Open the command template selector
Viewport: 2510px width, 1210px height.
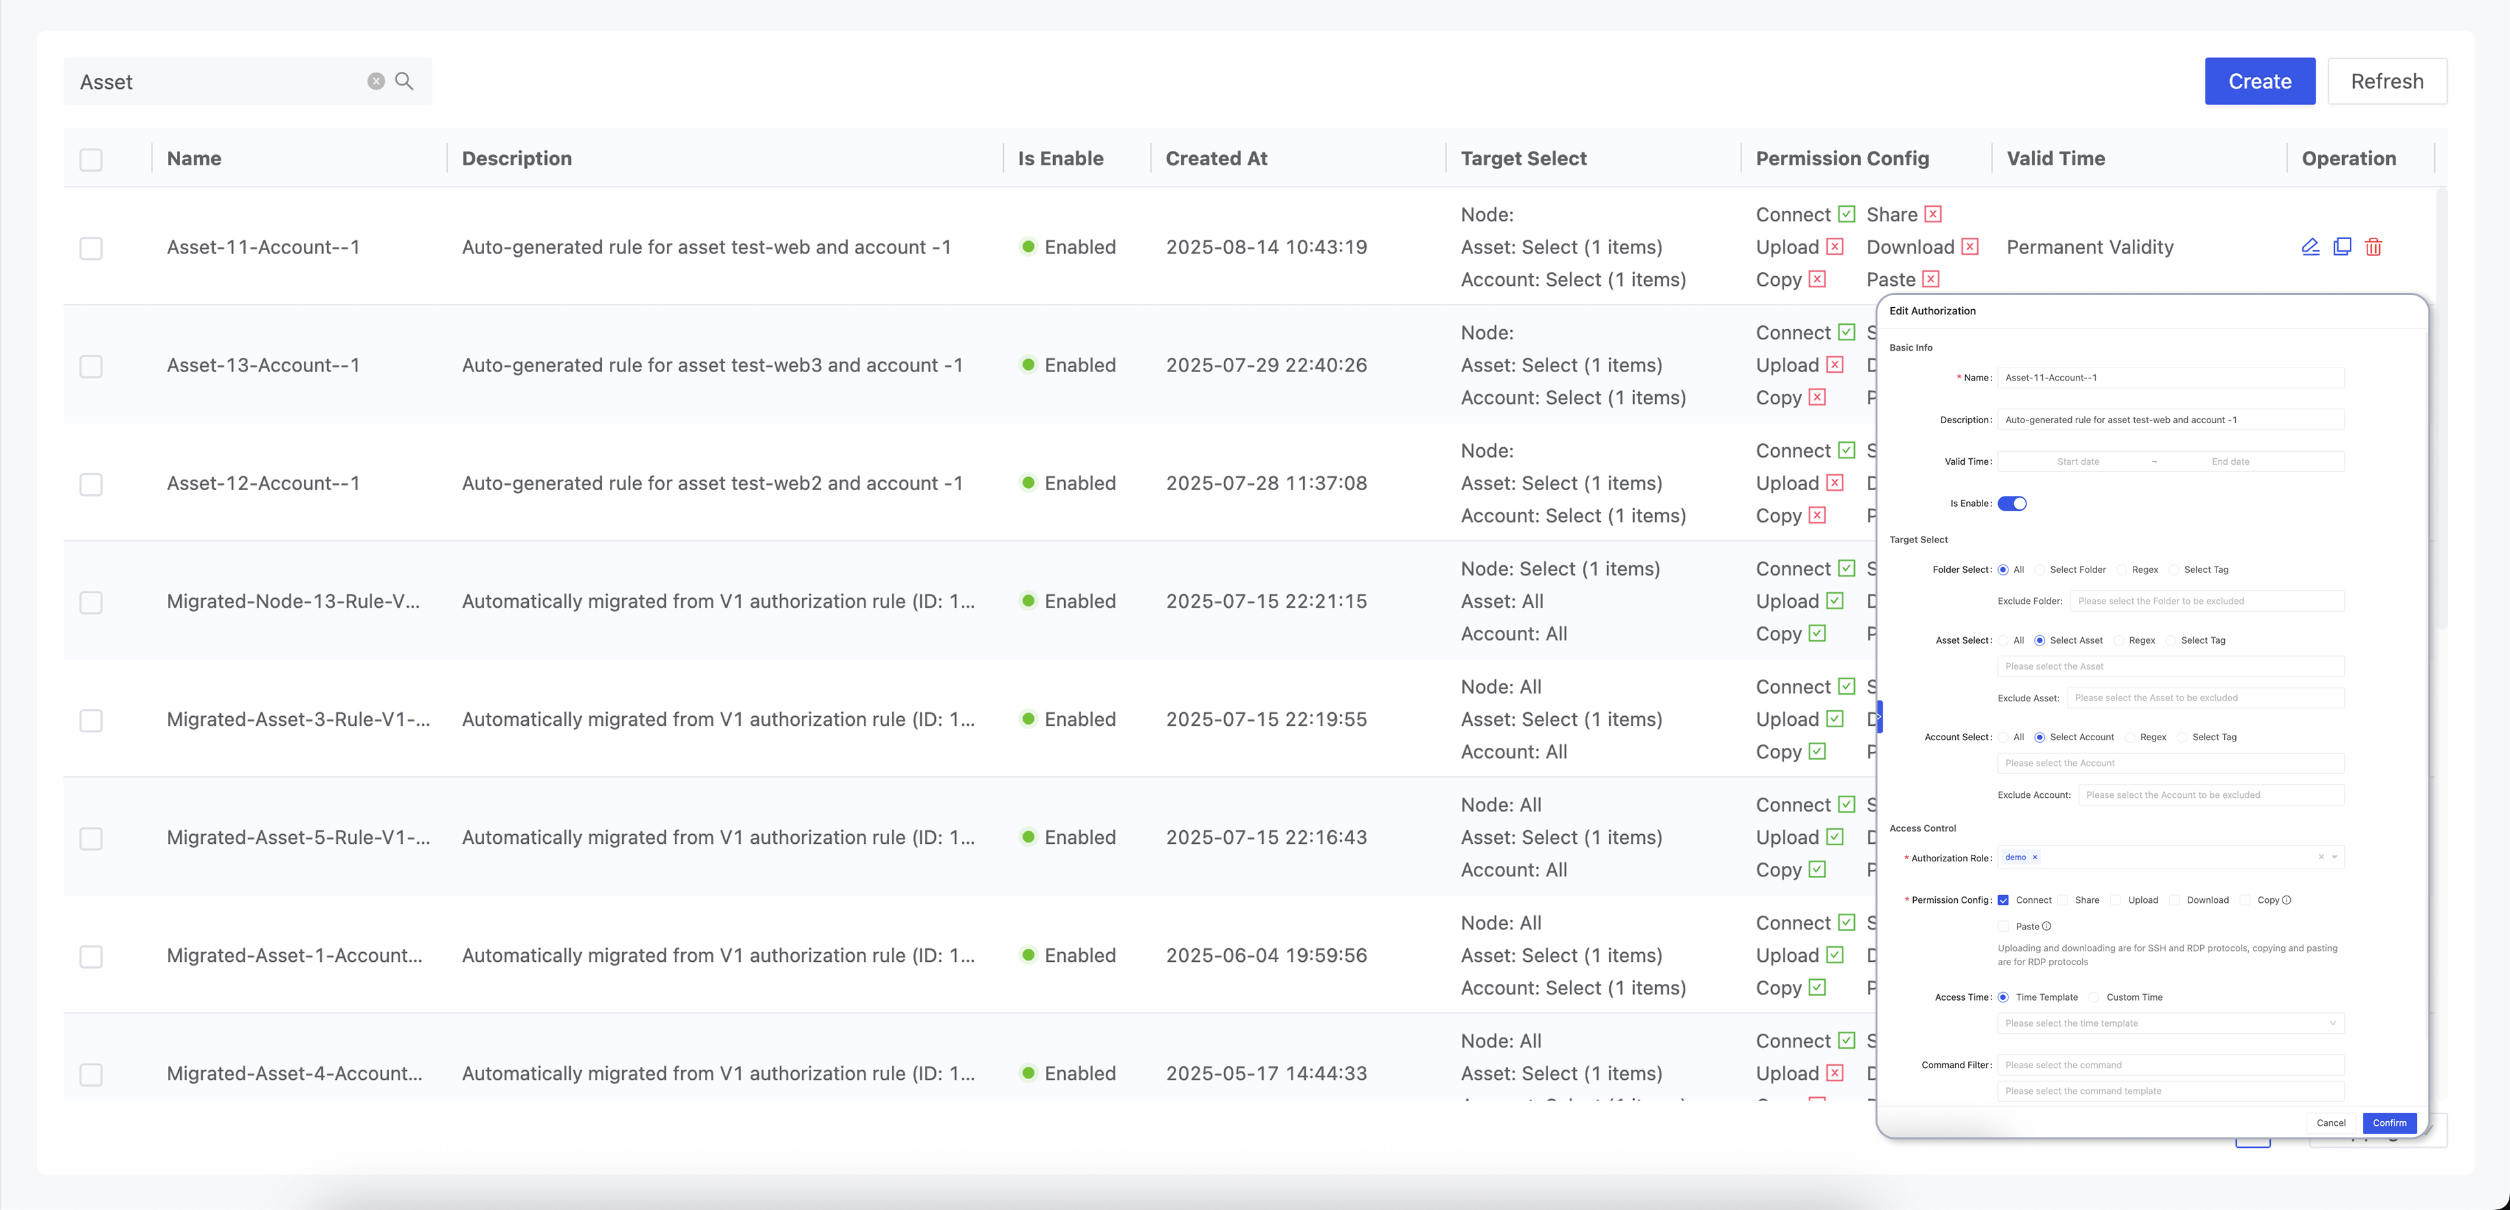[2171, 1091]
